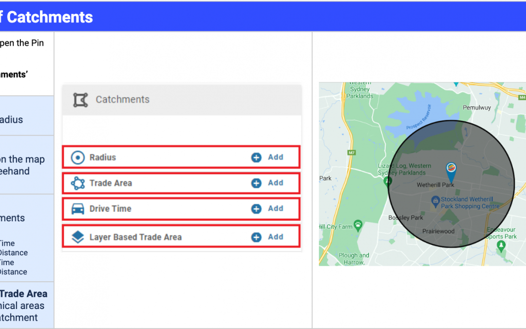Screen dimensions: 526x329
Task: Click the Hill City Farm paw marker
Action: 358,225
